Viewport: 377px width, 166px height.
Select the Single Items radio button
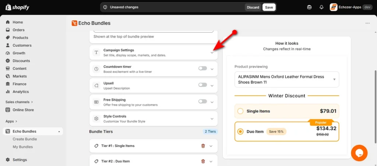(x=240, y=111)
